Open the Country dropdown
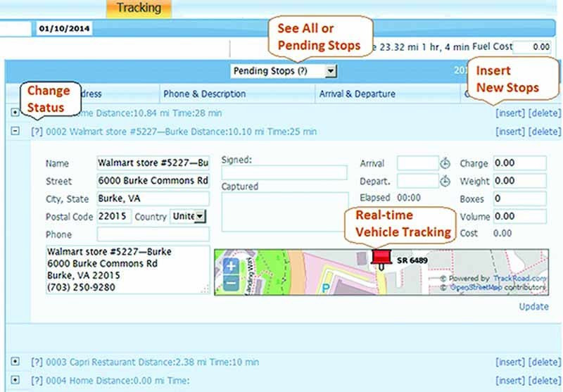The width and height of the screenshot is (563, 392). 188,216
